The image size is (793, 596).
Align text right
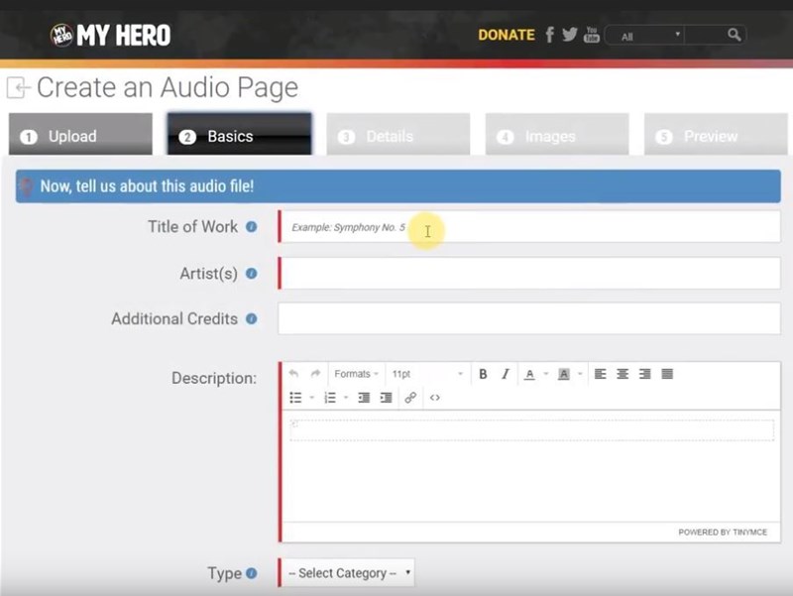pos(645,374)
